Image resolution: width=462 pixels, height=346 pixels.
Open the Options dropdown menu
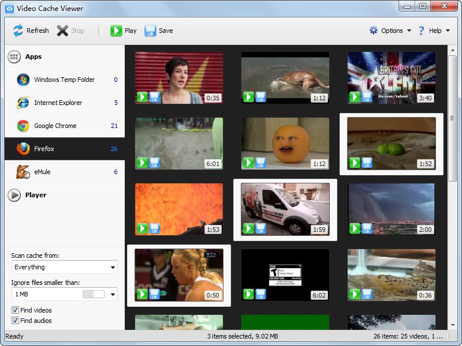coord(390,31)
